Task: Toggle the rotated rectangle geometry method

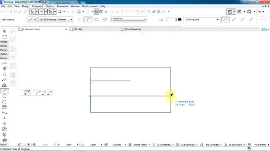Action: 105,20
